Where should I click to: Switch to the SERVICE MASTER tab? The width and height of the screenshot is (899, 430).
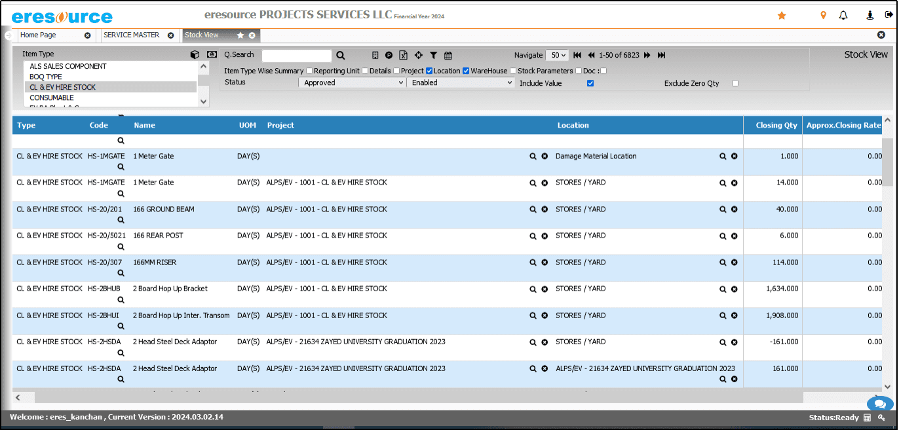(132, 35)
